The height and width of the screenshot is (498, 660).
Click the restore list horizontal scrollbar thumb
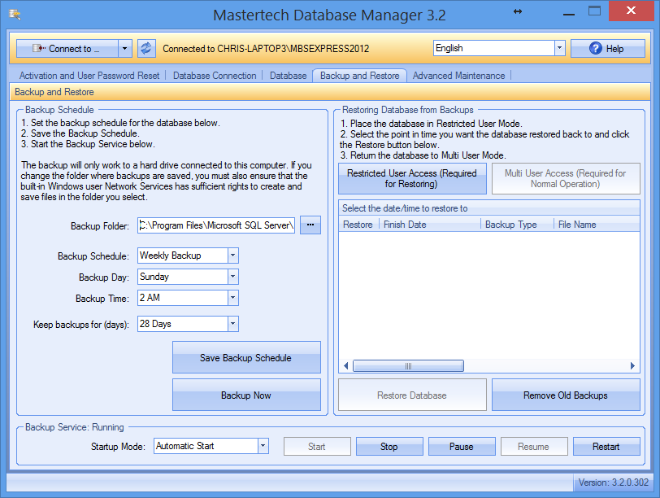408,365
